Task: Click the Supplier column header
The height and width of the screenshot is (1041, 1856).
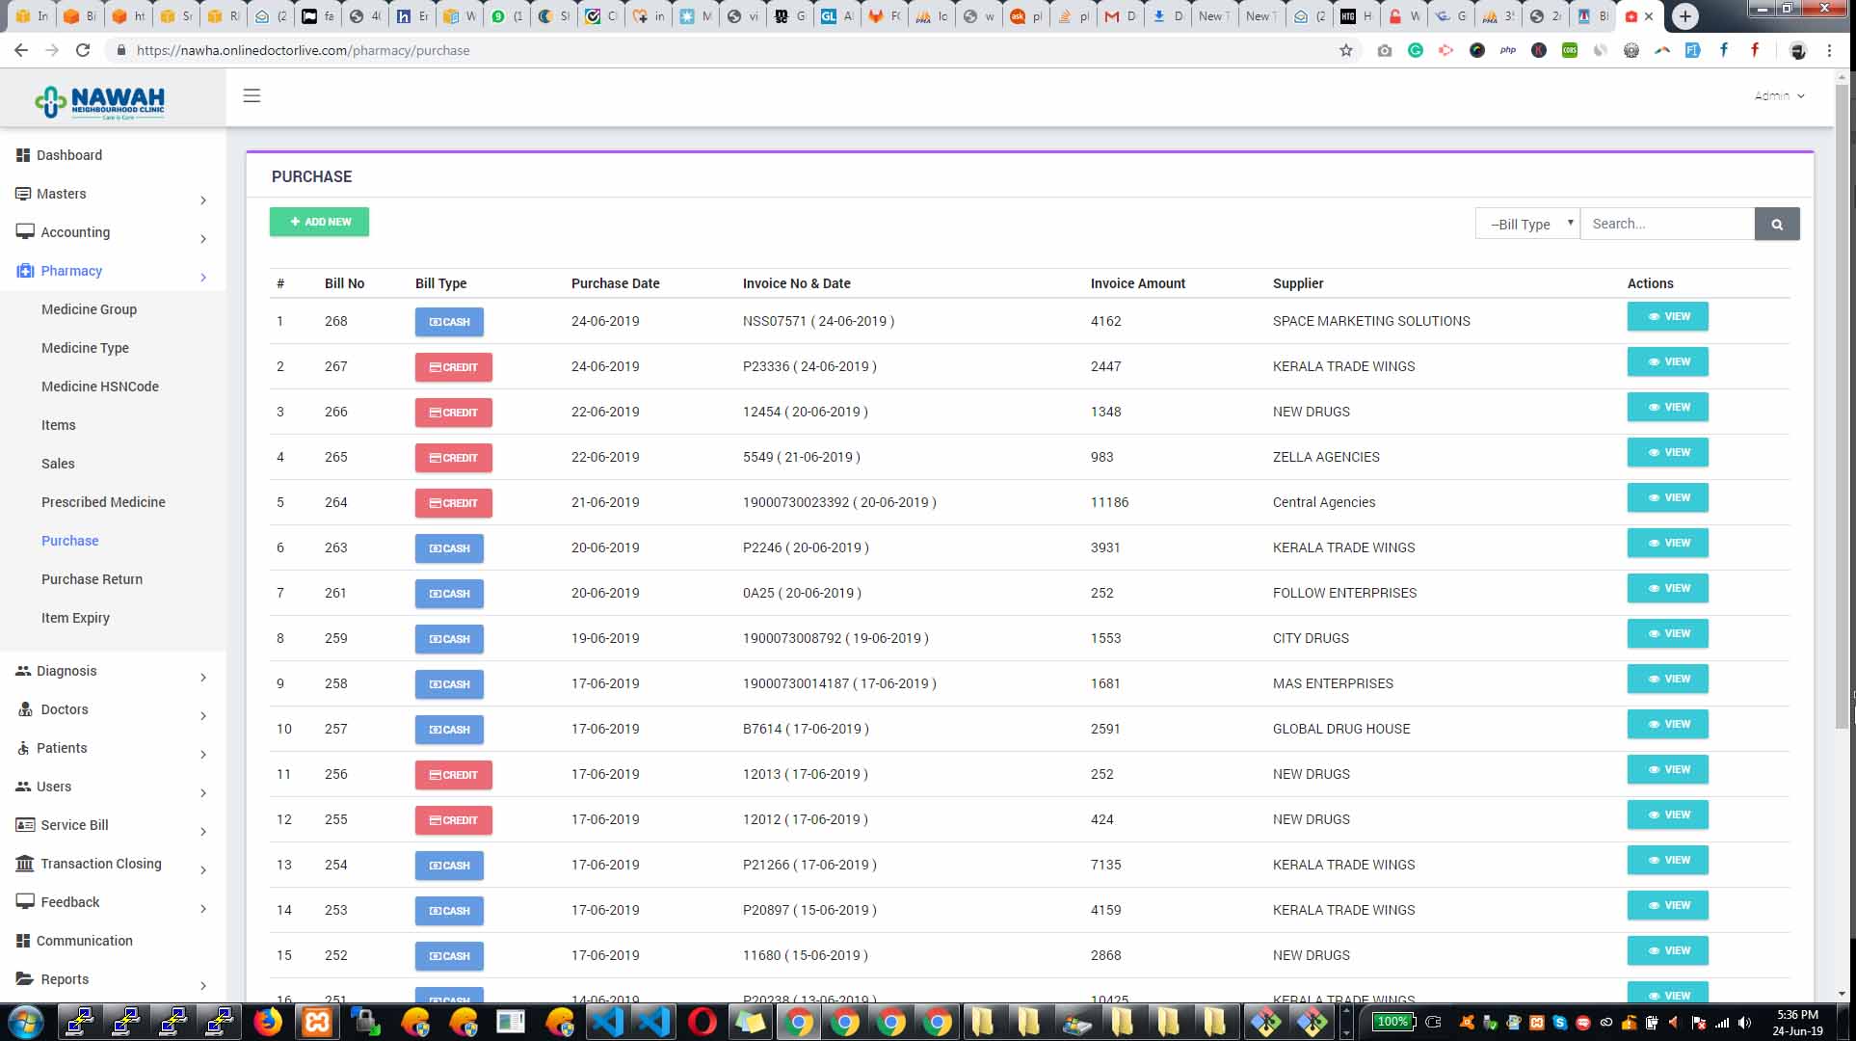Action: click(x=1298, y=283)
